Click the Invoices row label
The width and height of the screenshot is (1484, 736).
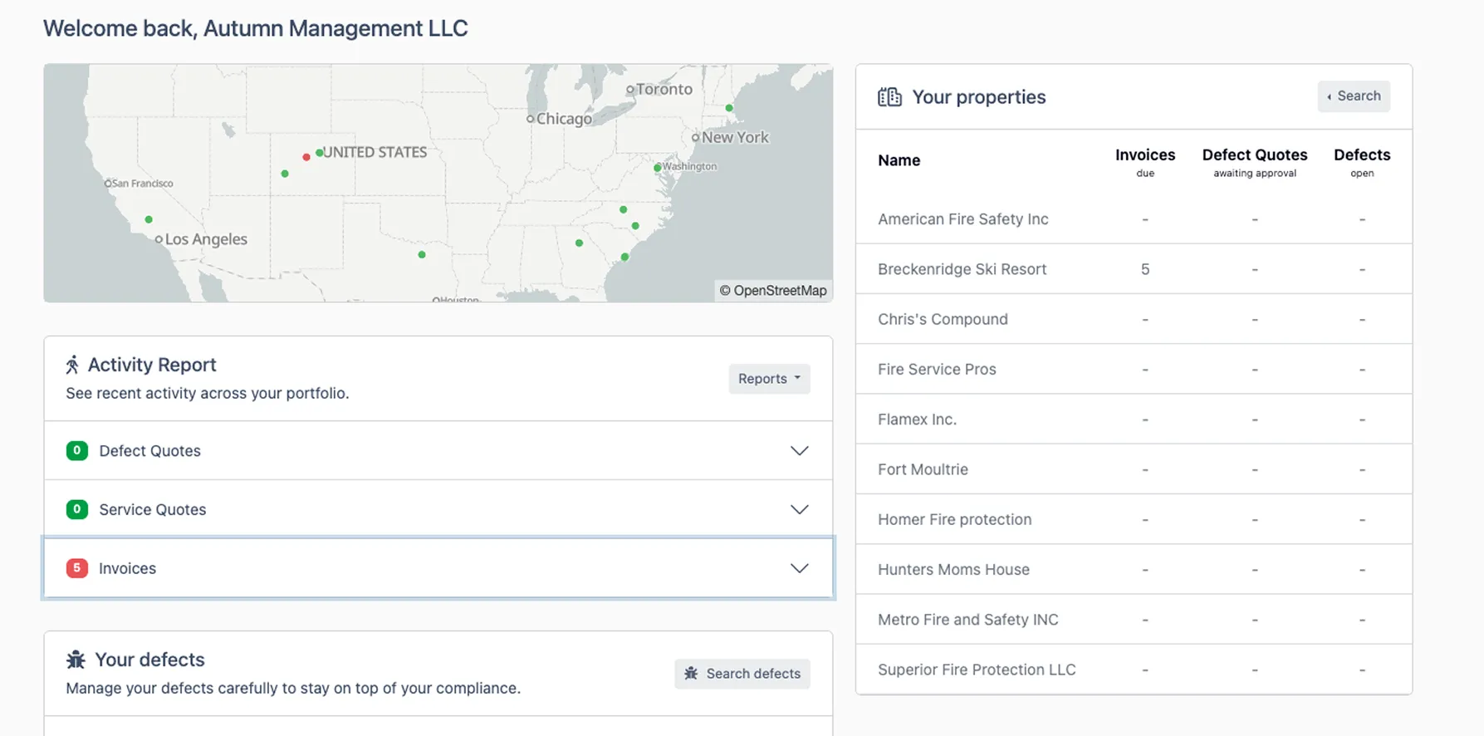[x=127, y=568]
